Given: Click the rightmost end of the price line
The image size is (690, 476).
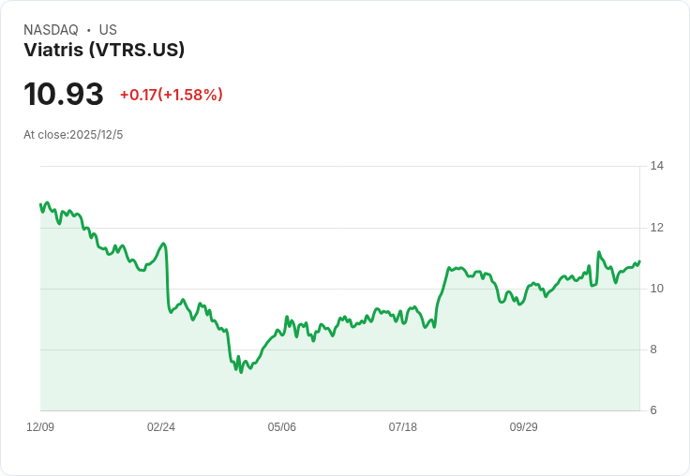Looking at the screenshot, I should coord(639,261).
